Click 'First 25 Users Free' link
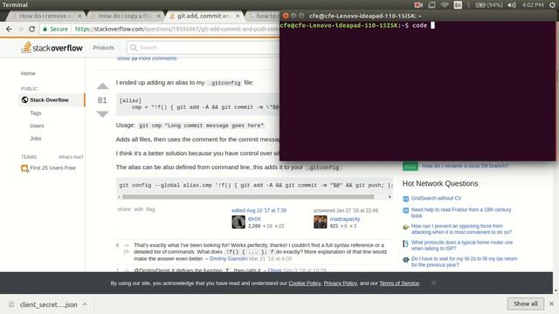 pyautogui.click(x=52, y=168)
